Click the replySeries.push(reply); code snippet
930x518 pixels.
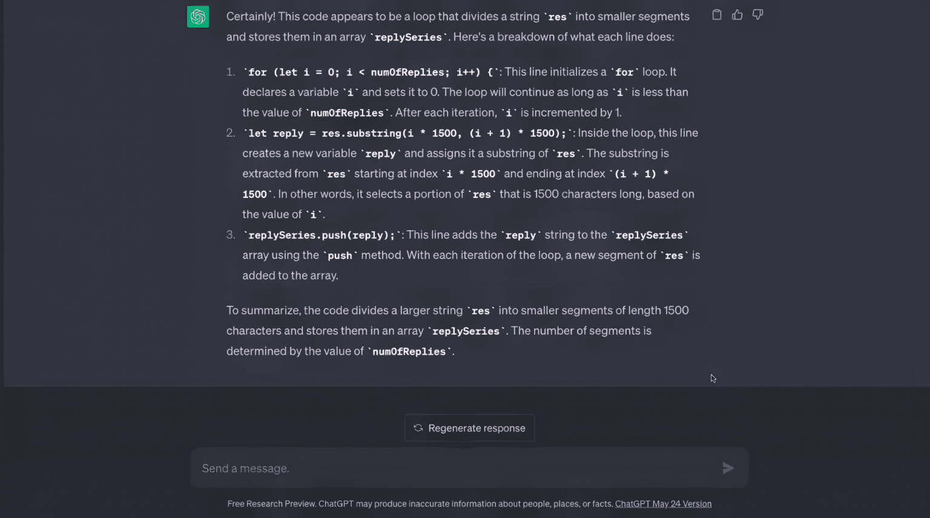tap(322, 235)
